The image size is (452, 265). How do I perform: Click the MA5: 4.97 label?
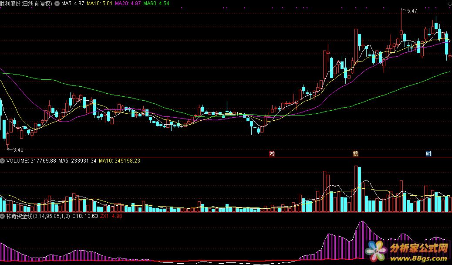[73, 3]
